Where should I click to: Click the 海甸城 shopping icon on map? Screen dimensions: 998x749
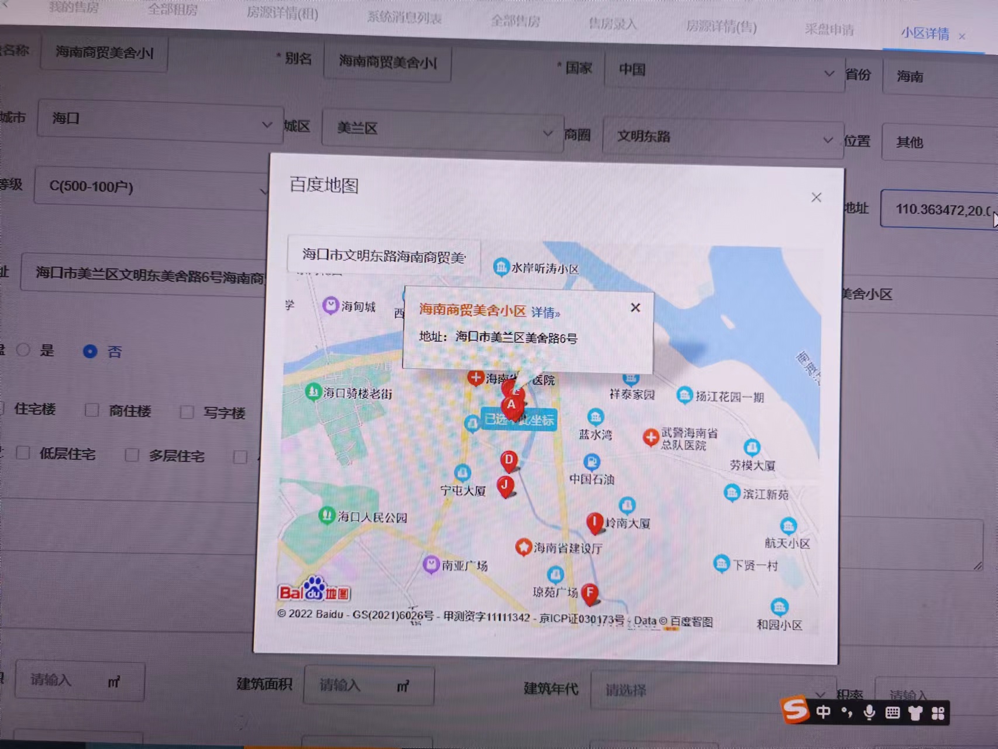[x=331, y=305]
